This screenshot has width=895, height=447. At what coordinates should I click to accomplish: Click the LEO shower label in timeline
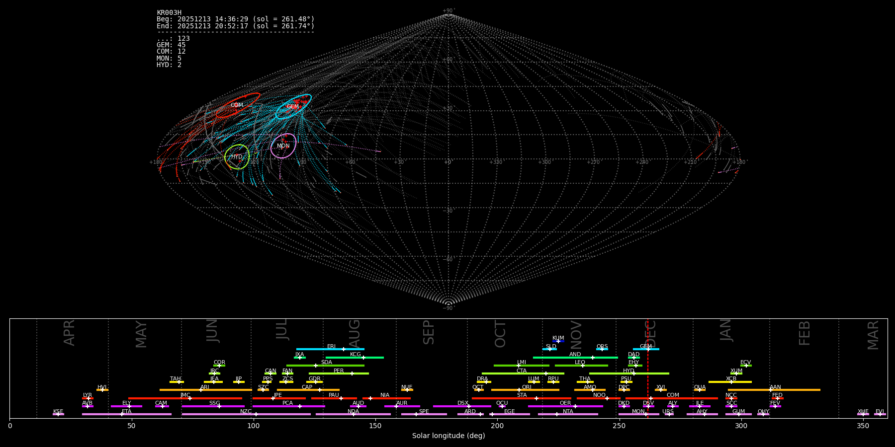pyautogui.click(x=580, y=363)
